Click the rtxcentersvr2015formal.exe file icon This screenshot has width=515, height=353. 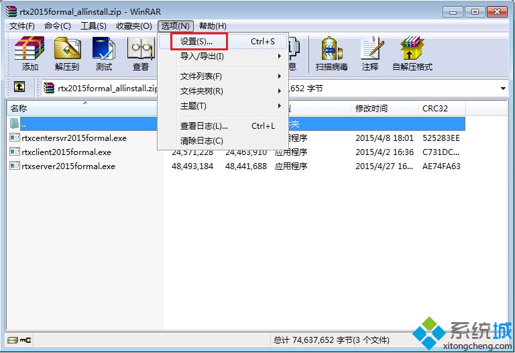click(15, 138)
